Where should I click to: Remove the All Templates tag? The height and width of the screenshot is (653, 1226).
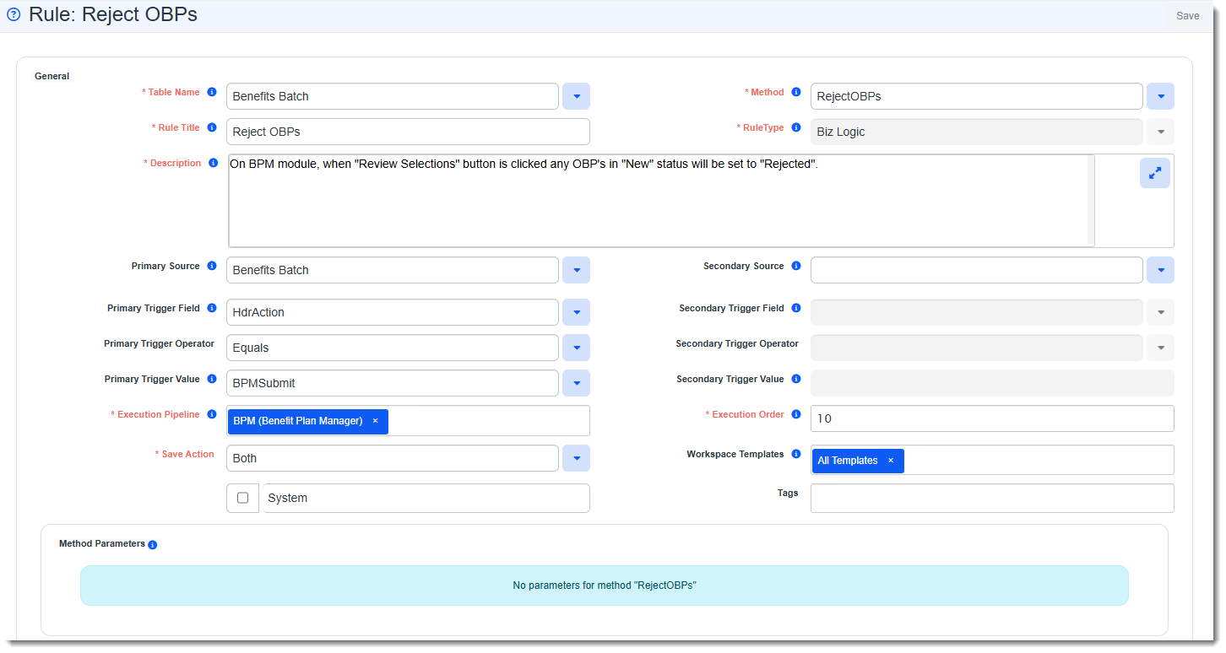click(890, 461)
